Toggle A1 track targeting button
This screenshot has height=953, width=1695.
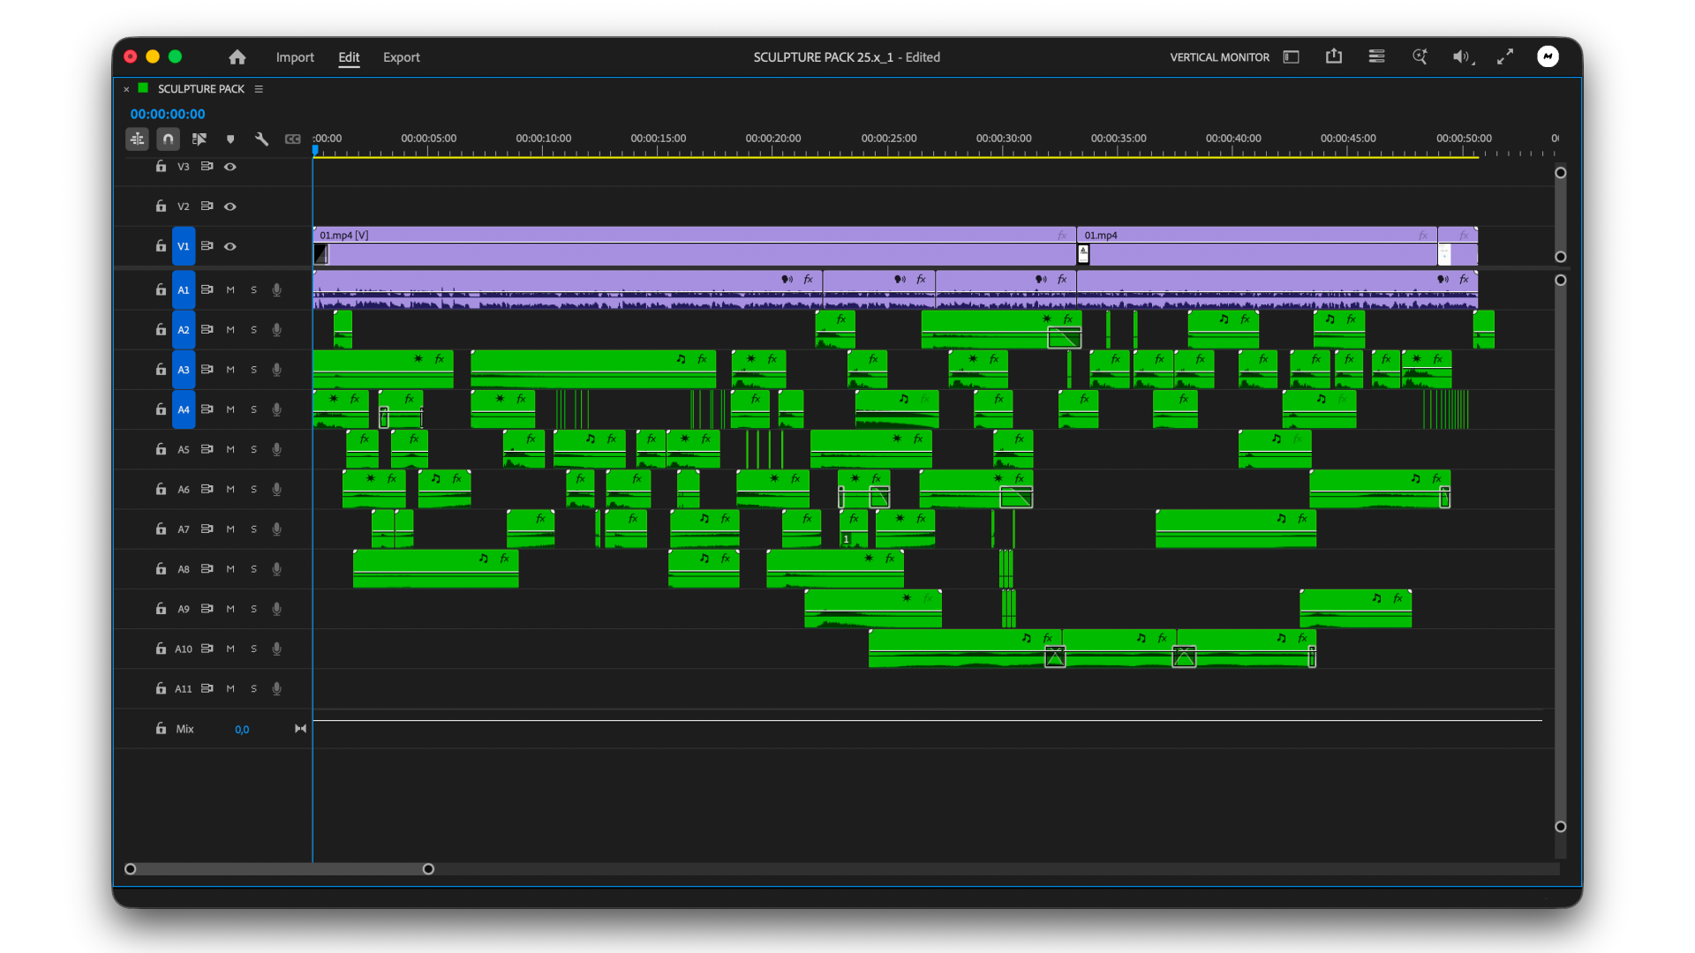tap(184, 289)
